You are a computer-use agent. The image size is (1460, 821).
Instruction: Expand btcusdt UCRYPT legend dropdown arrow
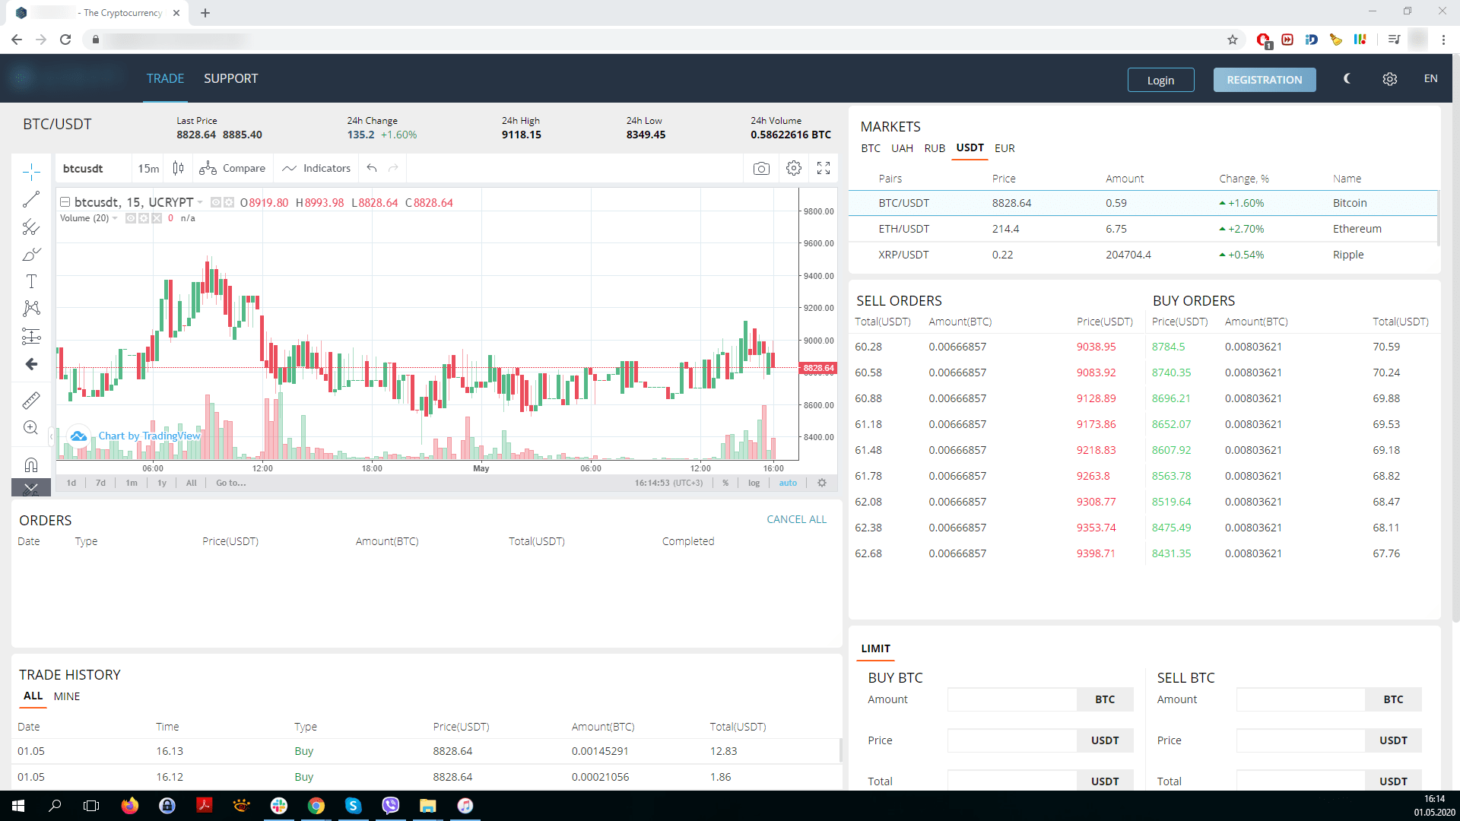200,202
